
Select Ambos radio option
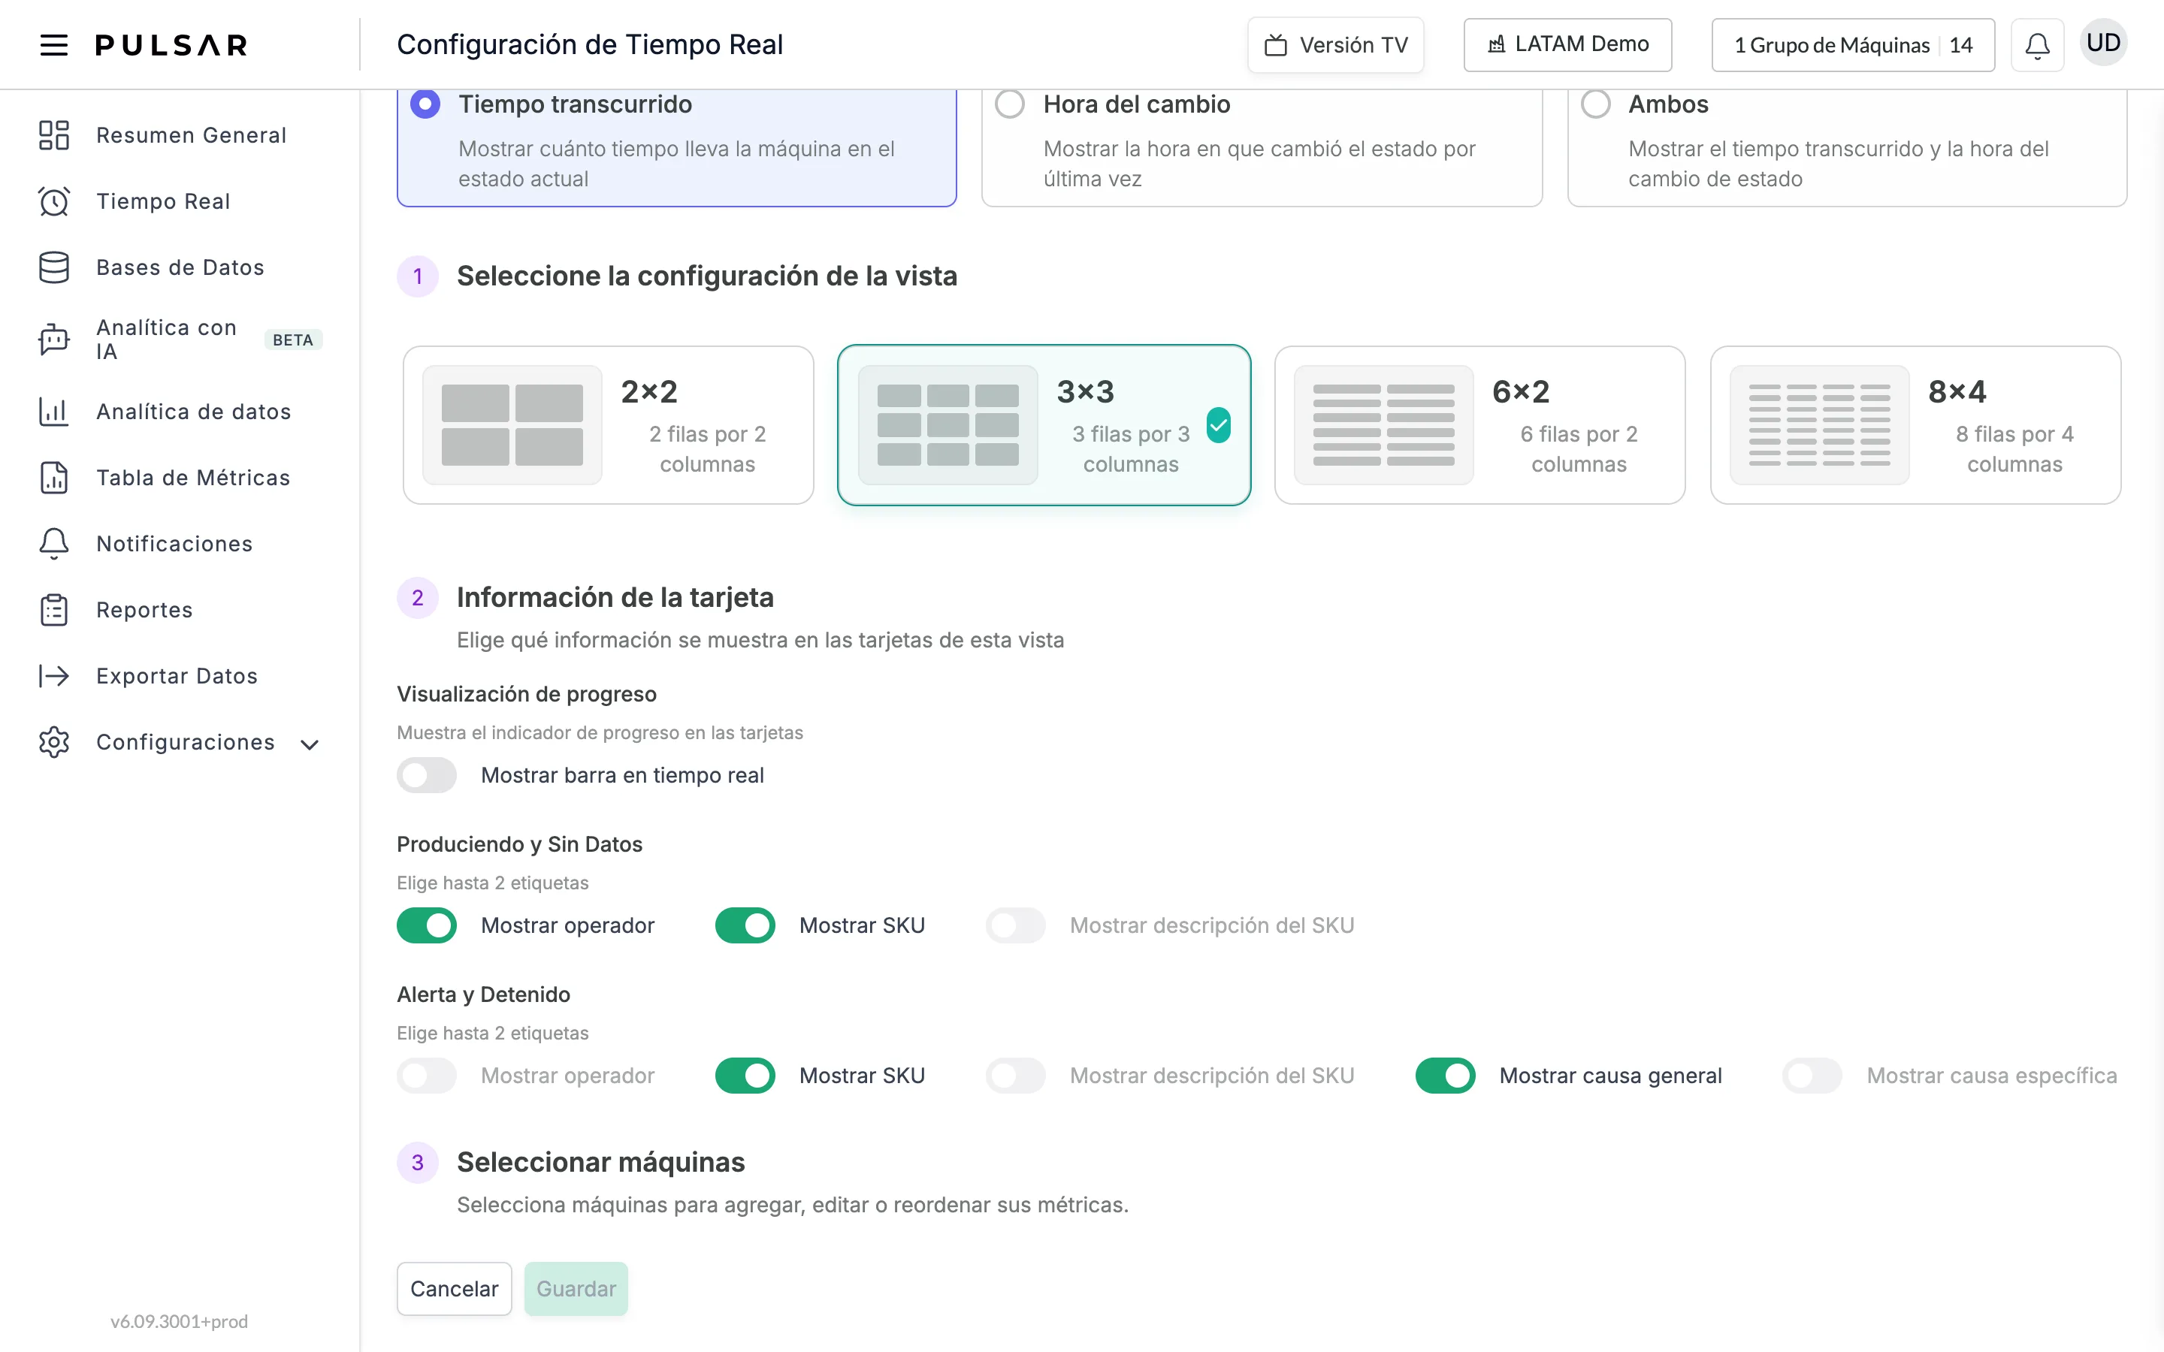(1595, 104)
